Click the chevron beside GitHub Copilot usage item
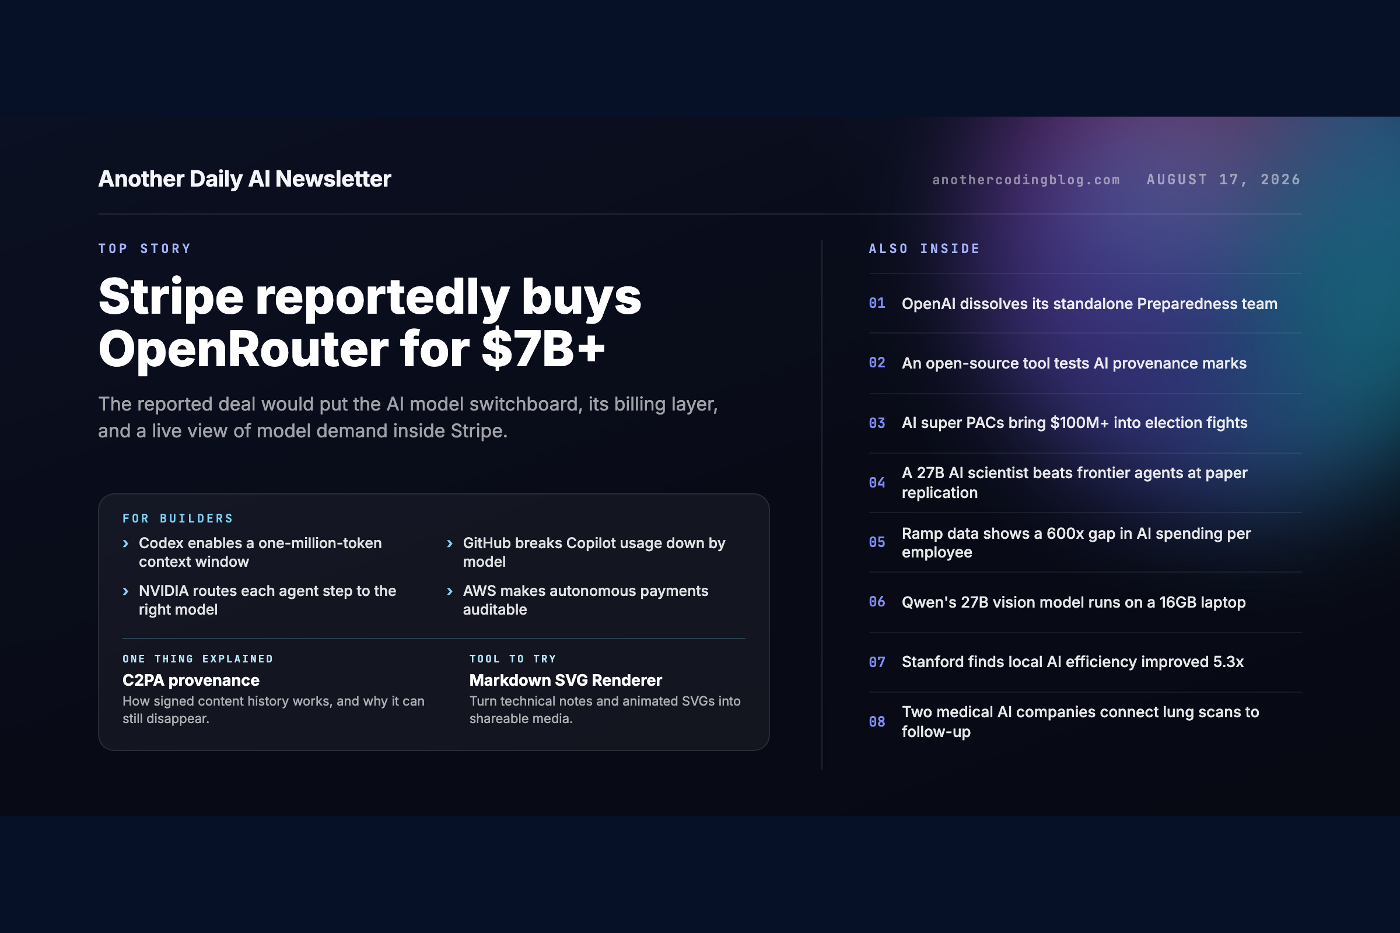Screen dimensions: 1400x933 tap(450, 543)
